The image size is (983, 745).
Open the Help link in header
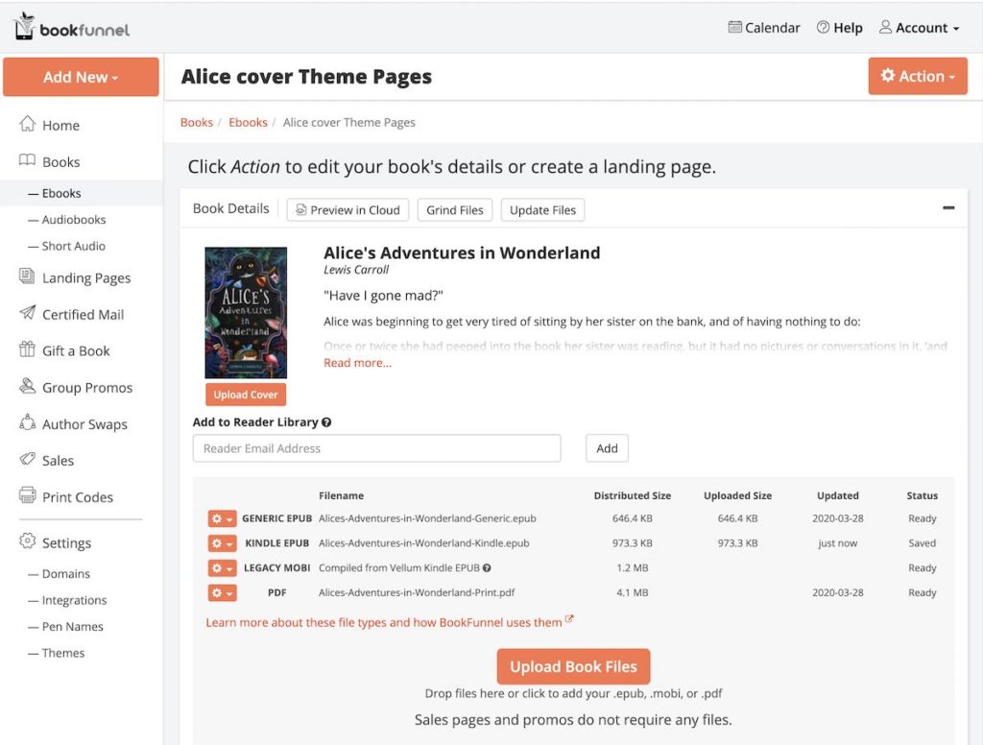pyautogui.click(x=839, y=28)
